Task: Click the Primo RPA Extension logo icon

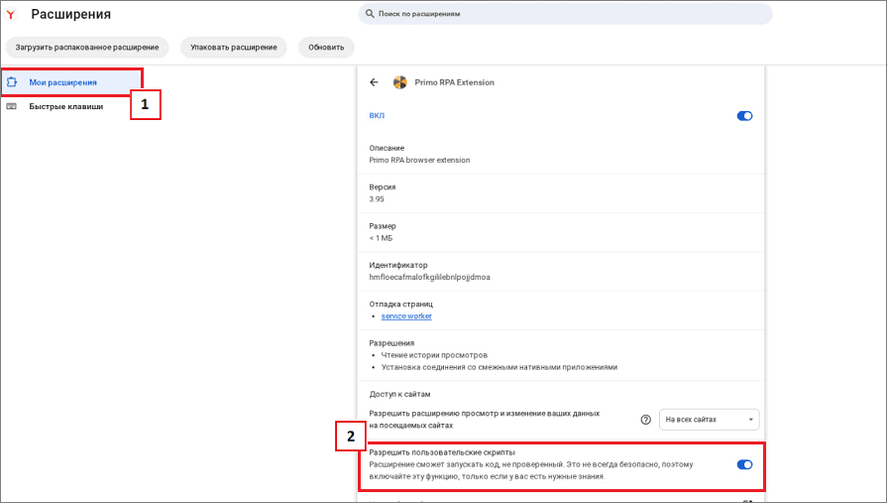Action: [399, 82]
